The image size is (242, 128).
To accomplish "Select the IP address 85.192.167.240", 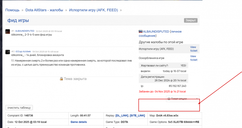I will 177,86.
